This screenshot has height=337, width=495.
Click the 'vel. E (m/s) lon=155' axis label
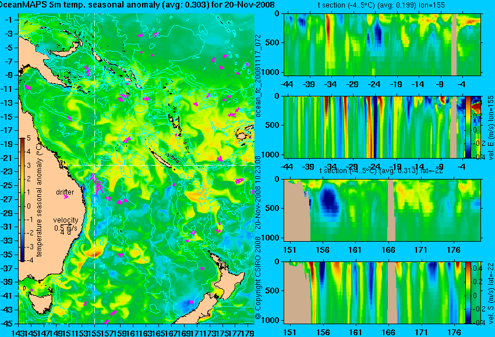click(x=491, y=127)
